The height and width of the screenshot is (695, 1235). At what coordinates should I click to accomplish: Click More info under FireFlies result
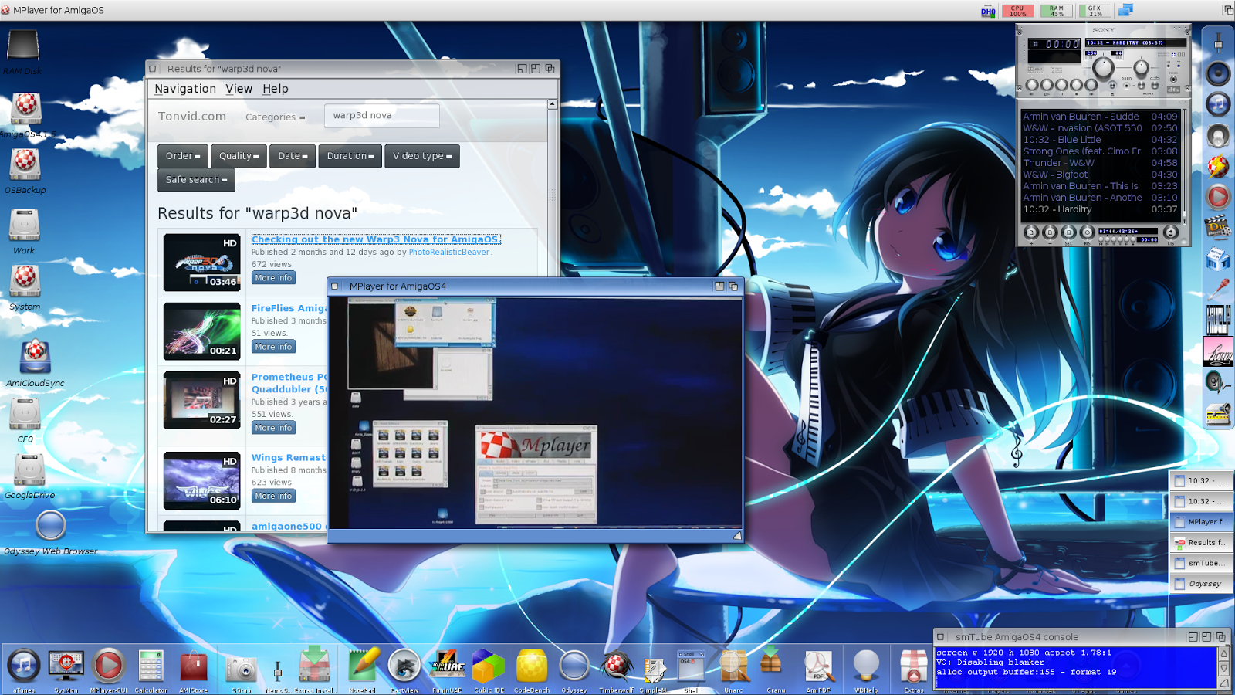(x=274, y=347)
